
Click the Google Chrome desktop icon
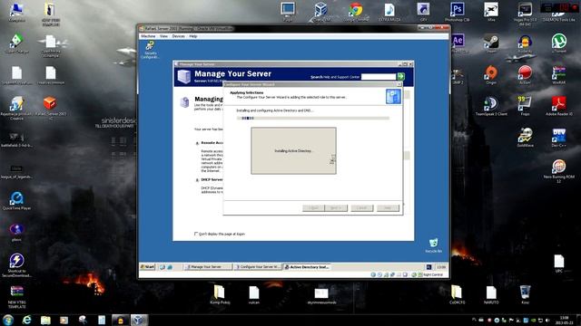(356, 12)
